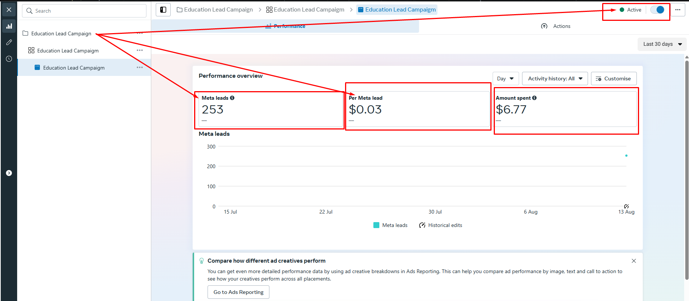689x301 pixels.
Task: Select the Performance tab
Action: (285, 26)
